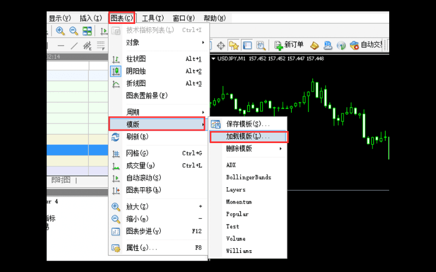Viewport: 436px width, 272px height.
Task: Load the BollingerBands template
Action: click(x=248, y=177)
